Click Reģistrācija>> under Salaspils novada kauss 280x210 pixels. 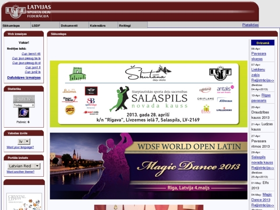262,168
